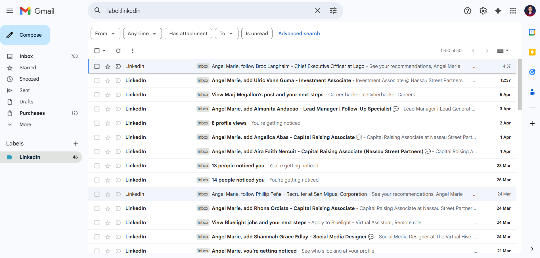Open Google Keep in side panel
This screenshot has width=540, height=258.
(x=532, y=52)
